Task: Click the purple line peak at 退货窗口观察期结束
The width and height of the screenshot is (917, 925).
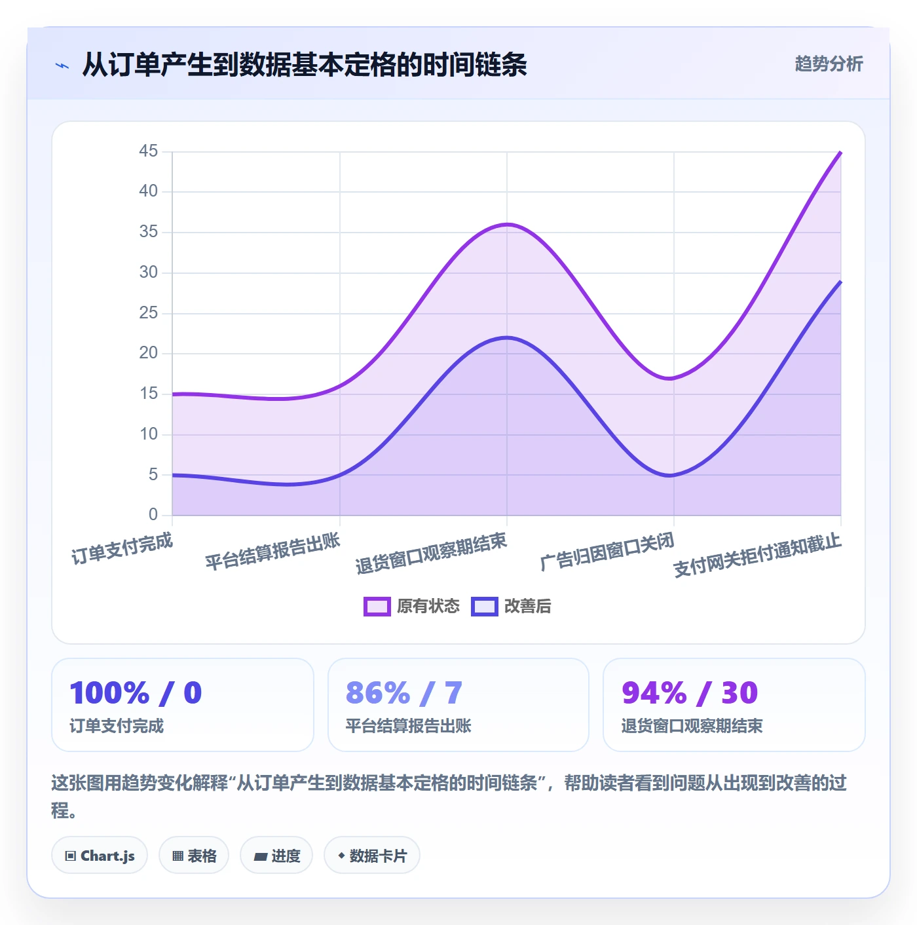Action: click(507, 224)
